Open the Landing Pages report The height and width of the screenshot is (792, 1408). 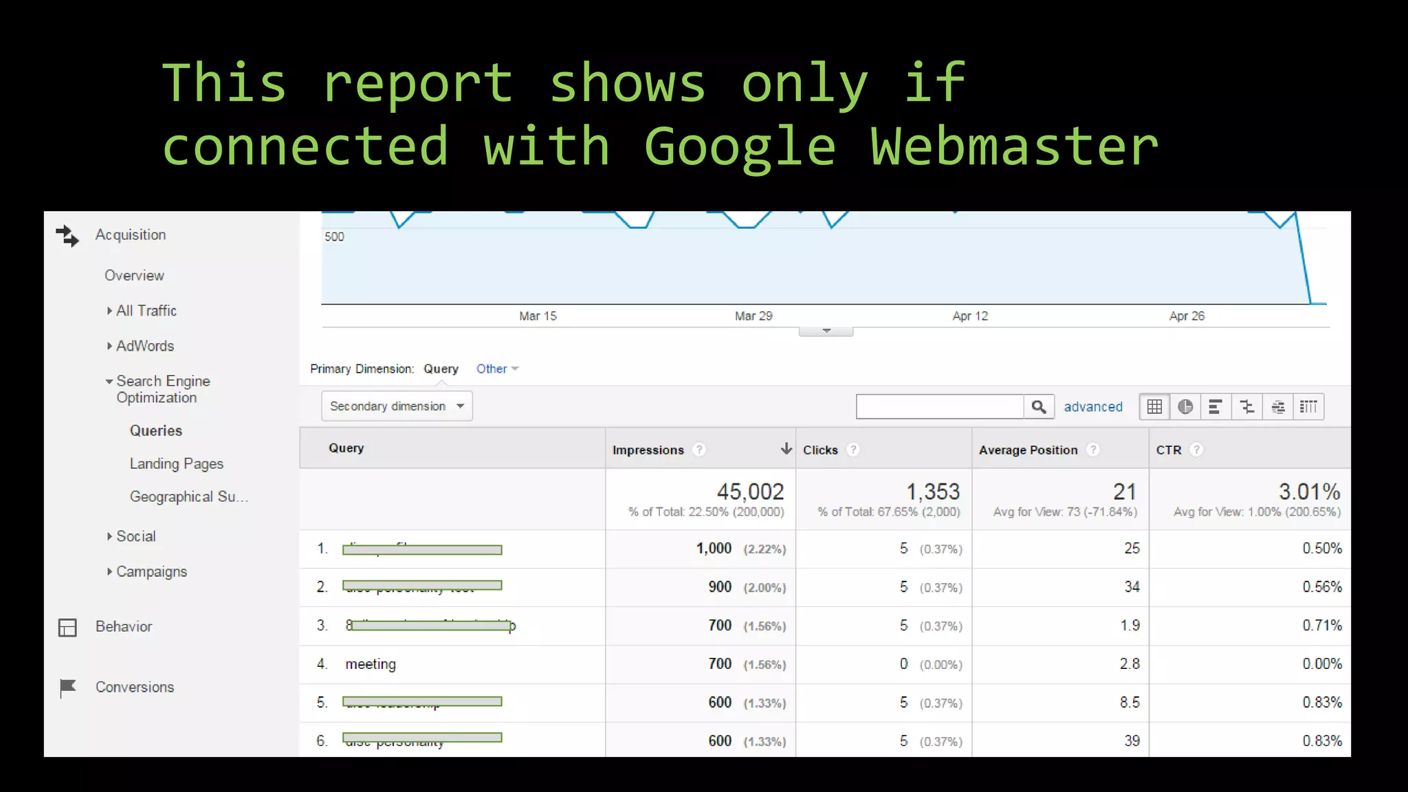177,464
